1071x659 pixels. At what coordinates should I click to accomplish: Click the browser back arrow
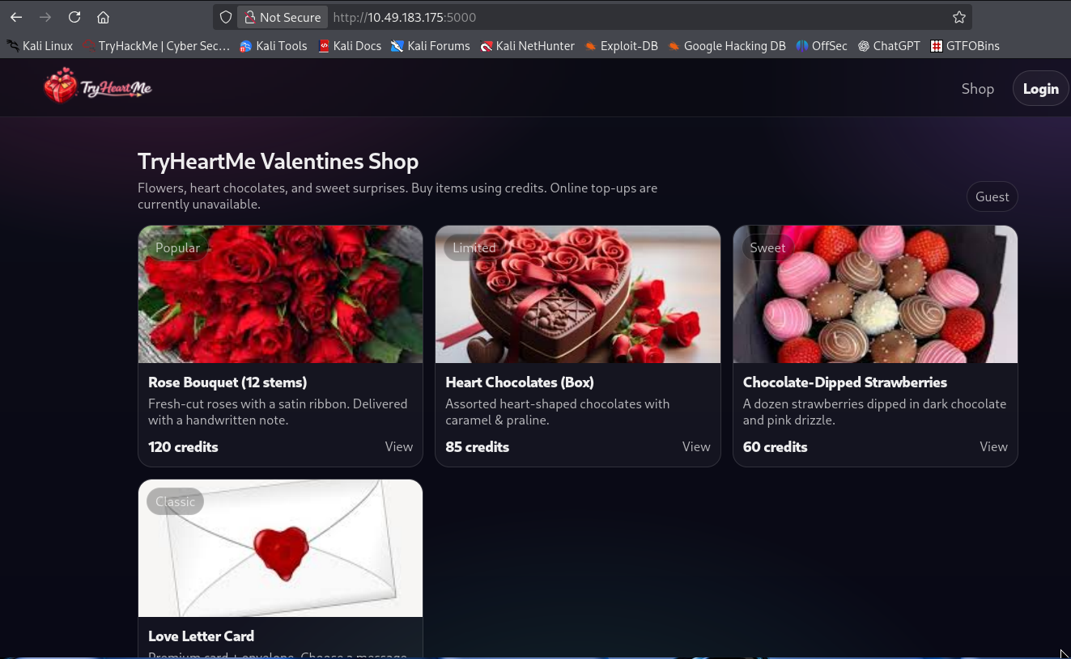pyautogui.click(x=16, y=17)
